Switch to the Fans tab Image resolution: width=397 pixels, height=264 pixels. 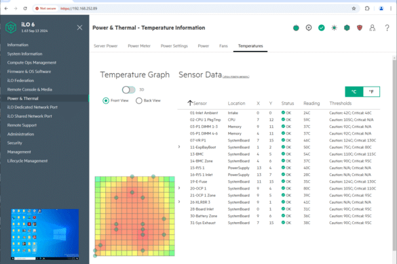(x=223, y=46)
